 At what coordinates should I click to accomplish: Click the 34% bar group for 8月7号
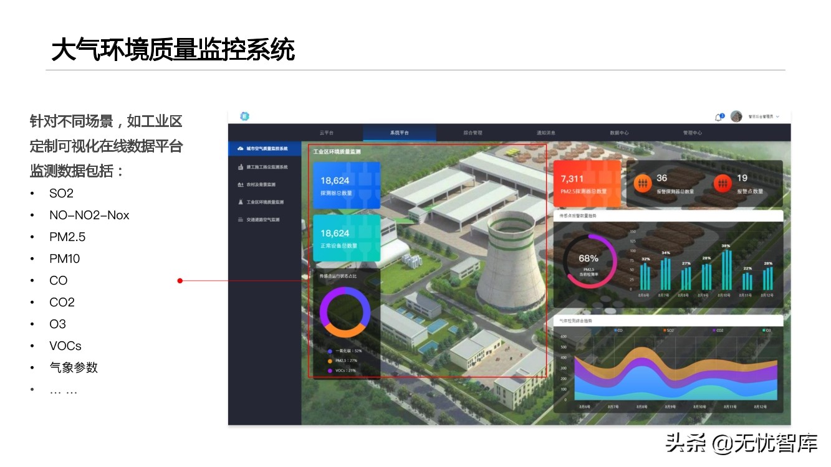(666, 273)
